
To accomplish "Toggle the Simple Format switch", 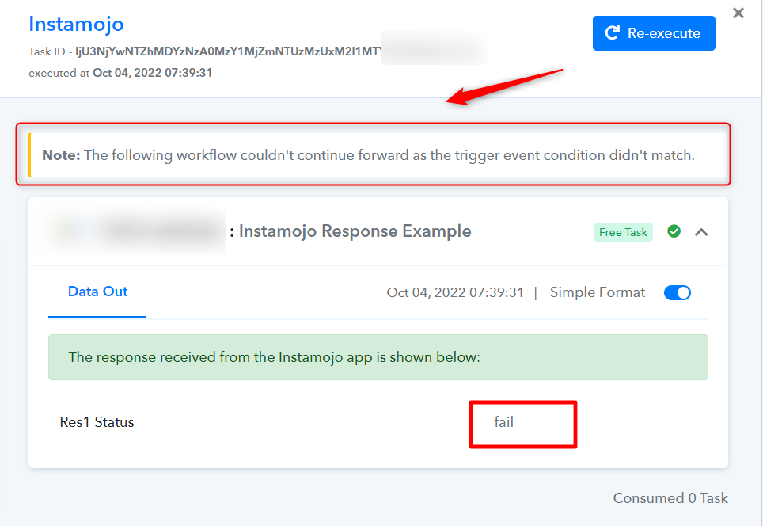I will (x=677, y=293).
